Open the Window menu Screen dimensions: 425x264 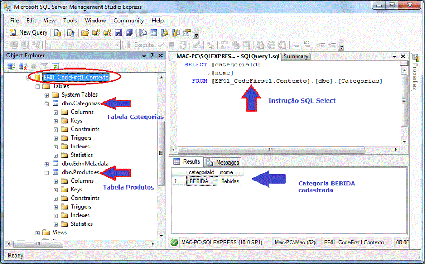pos(95,21)
